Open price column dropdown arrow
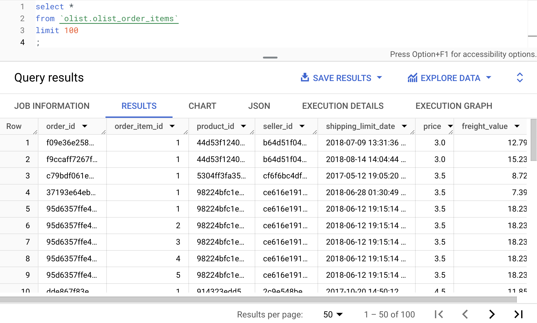 (450, 126)
